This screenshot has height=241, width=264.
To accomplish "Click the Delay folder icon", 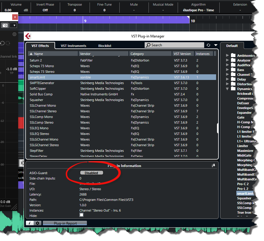I will tap(233, 79).
